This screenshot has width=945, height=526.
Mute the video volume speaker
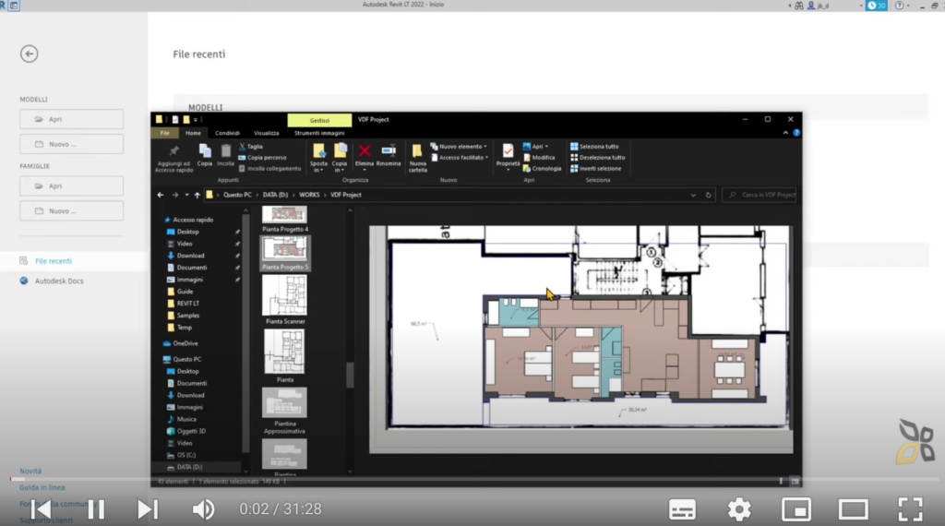pos(203,509)
